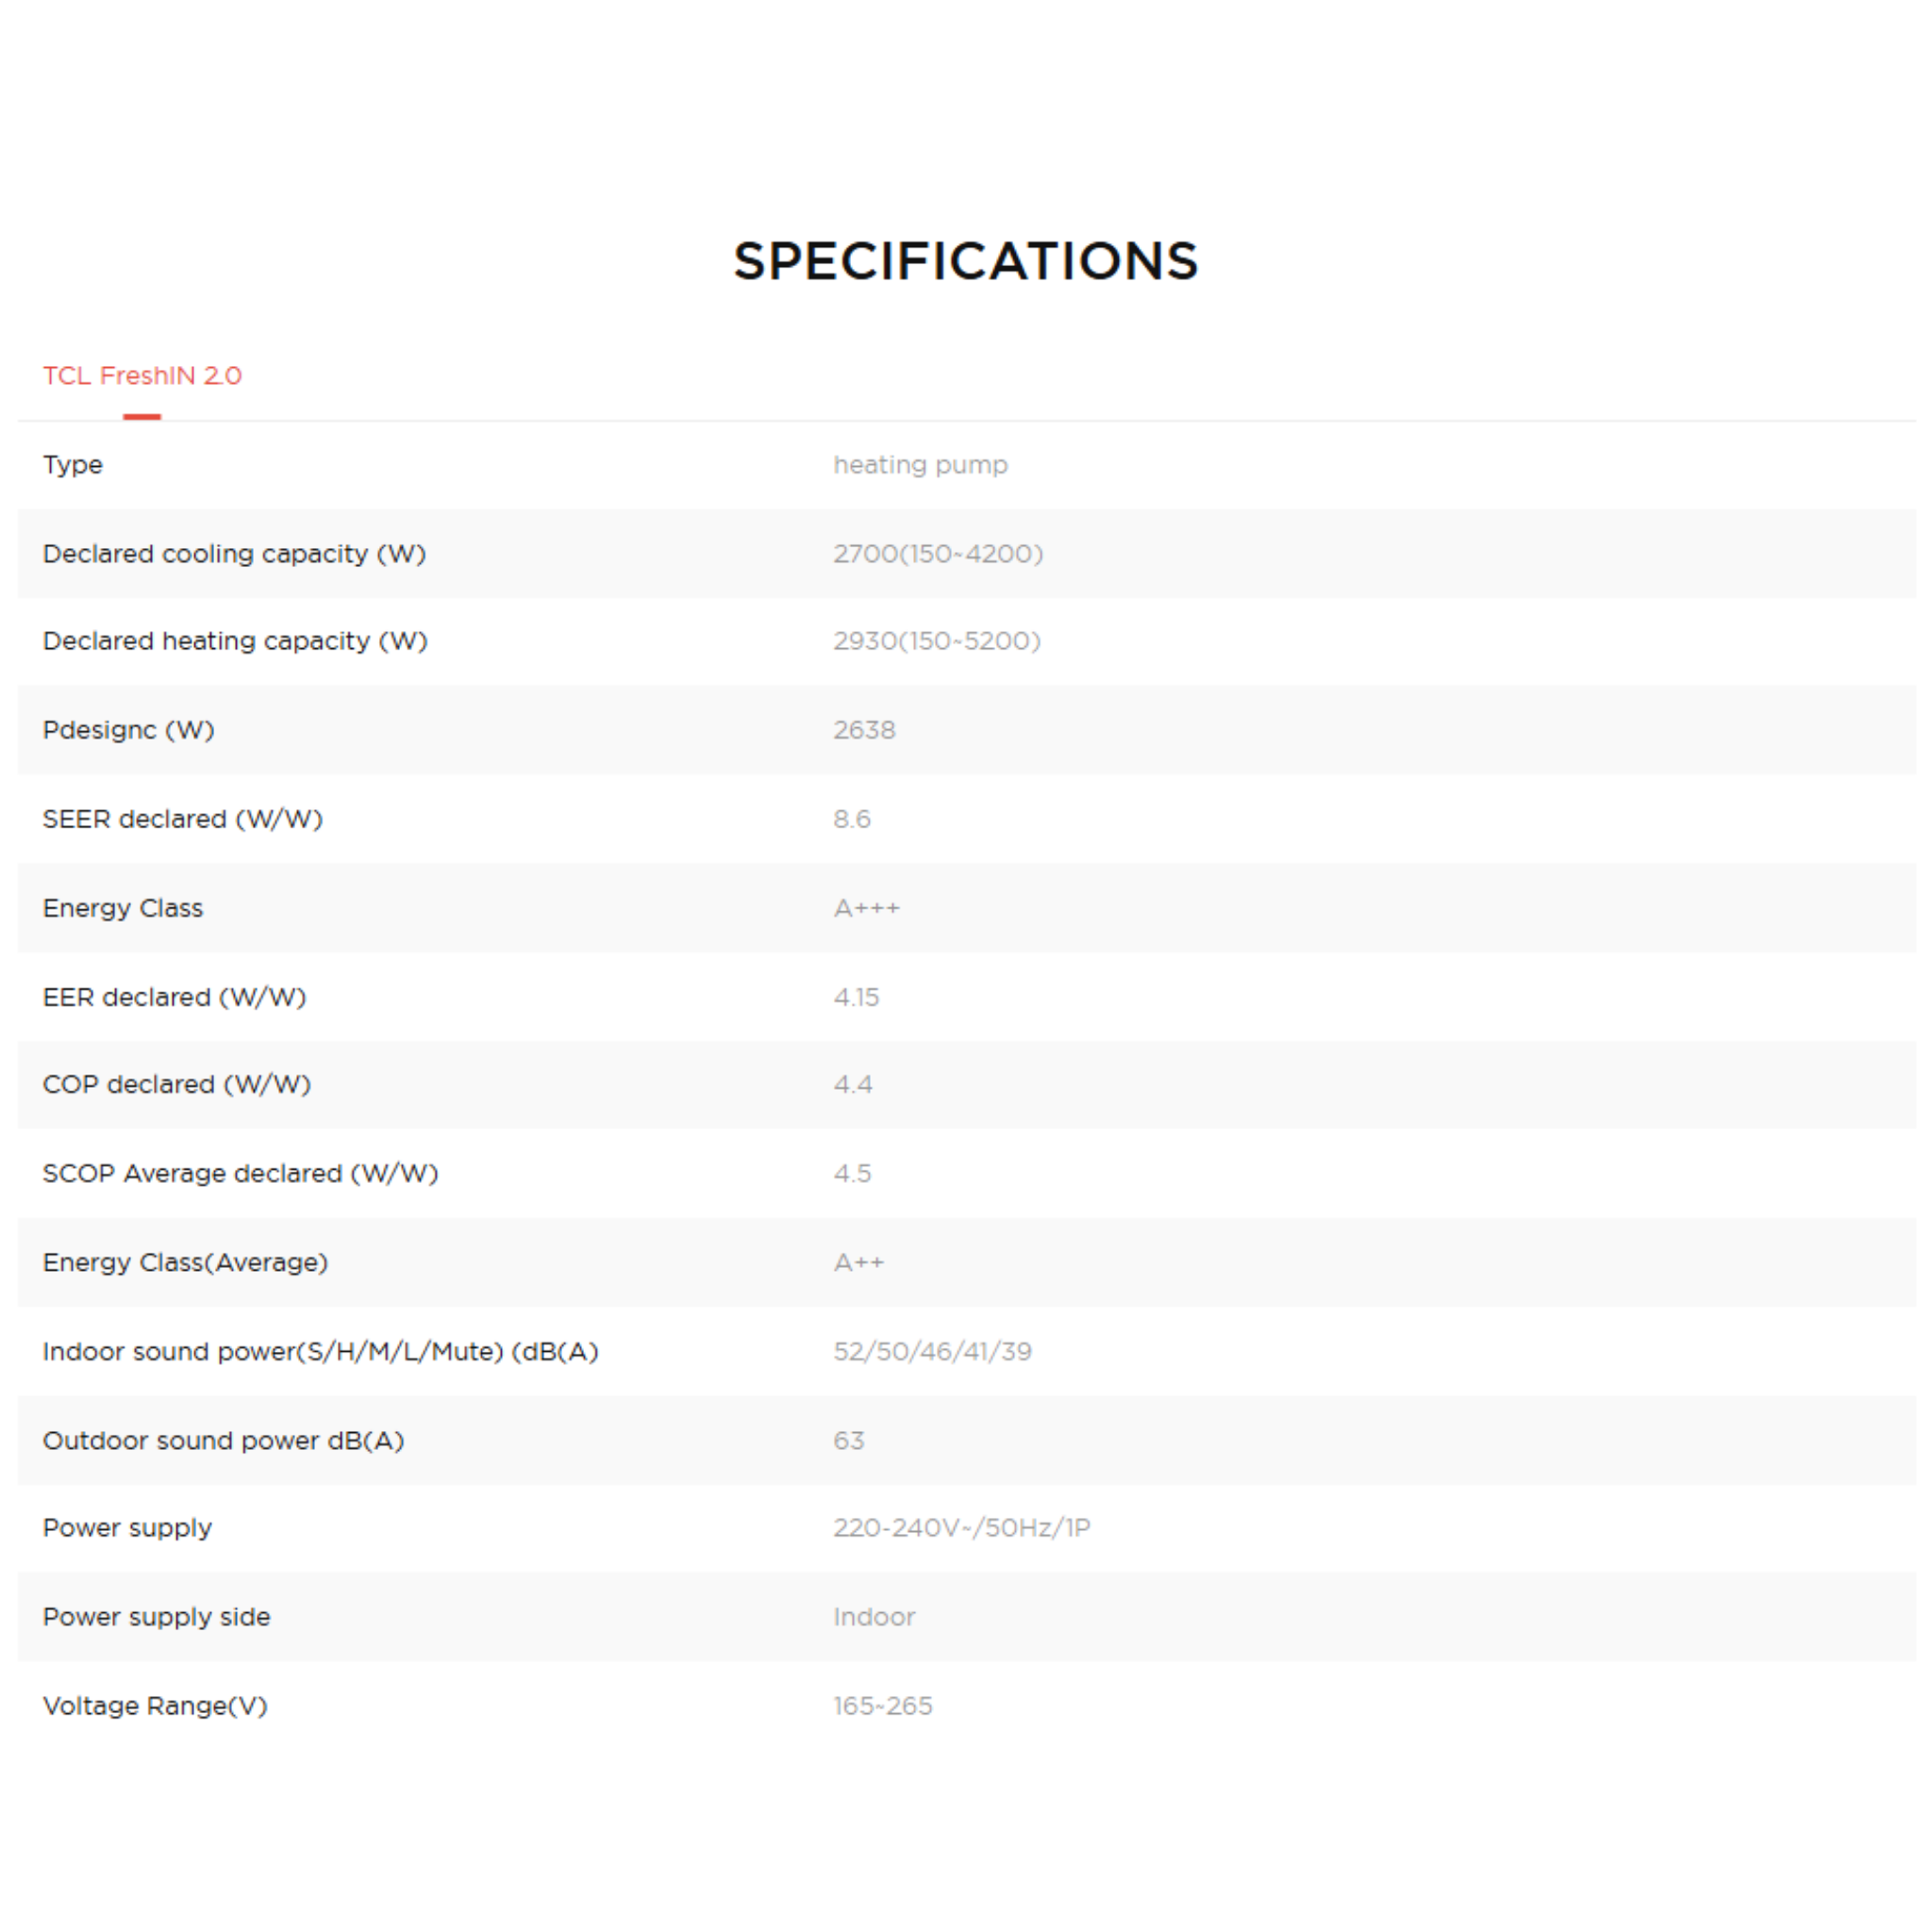The width and height of the screenshot is (1932, 1932).
Task: Click COP declared (W/W) label
Action: click(177, 1085)
